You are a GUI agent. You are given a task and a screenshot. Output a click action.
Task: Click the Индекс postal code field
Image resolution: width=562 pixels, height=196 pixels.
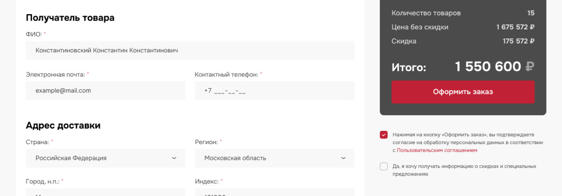(x=274, y=192)
